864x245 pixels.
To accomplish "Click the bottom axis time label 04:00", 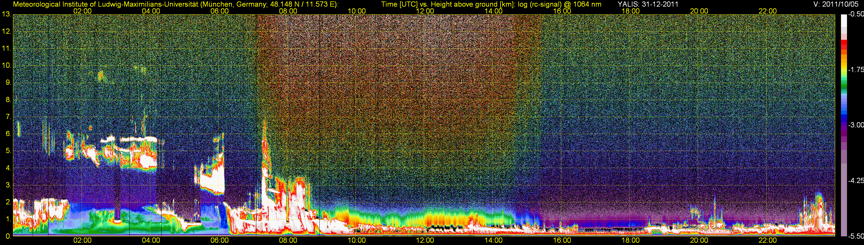I will (x=151, y=240).
